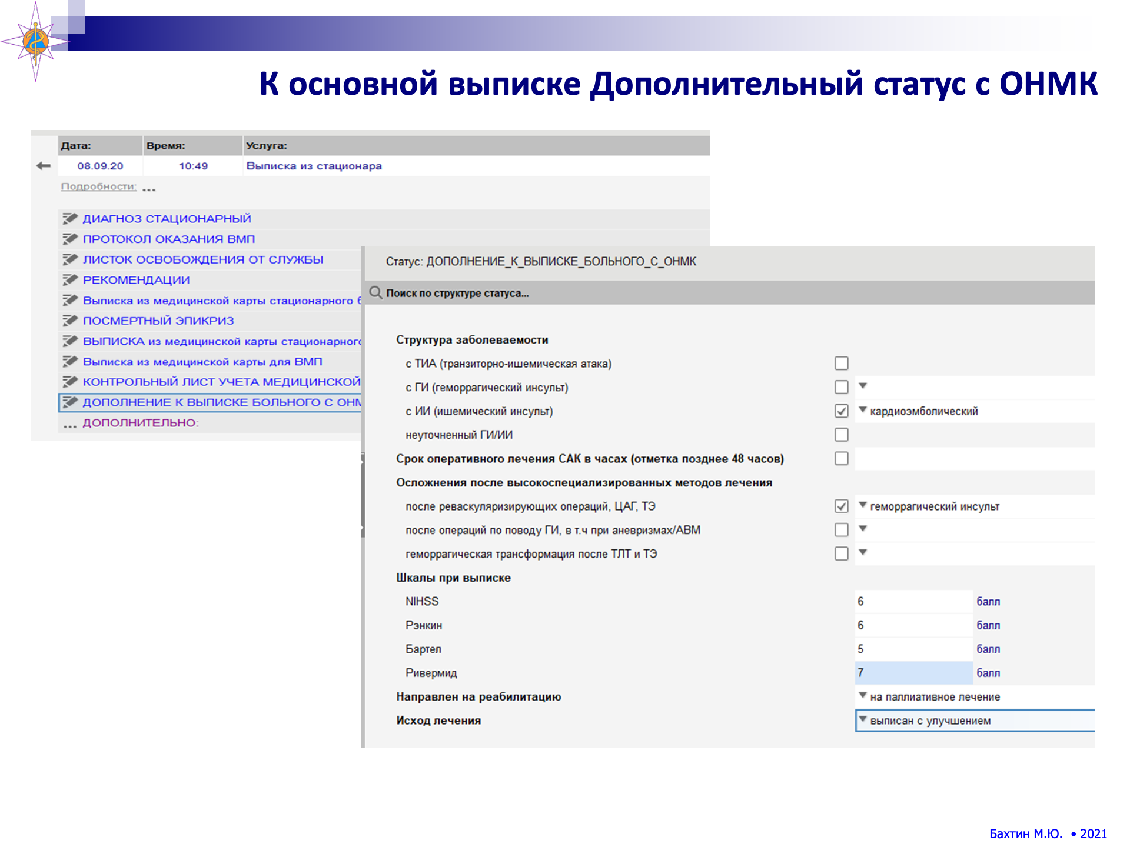
Task: Click the edit icon beside ДОПОЛНЕНИЕ К ВЫПИСКЕ БОЛЬНОГО
Action: click(70, 402)
